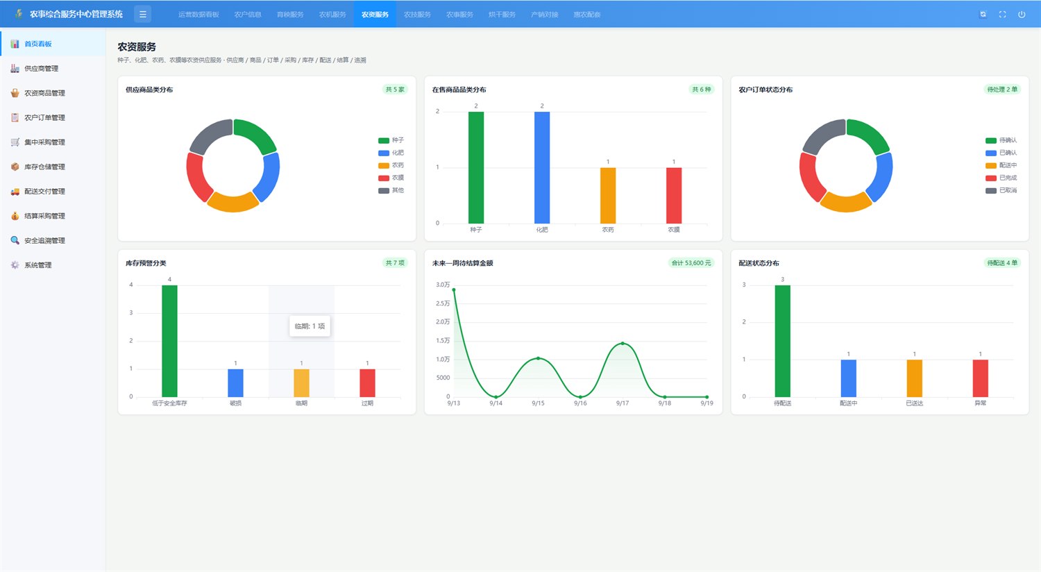Toggle fullscreen mode from the header icon
Viewport: 1041px width, 572px height.
point(1002,15)
